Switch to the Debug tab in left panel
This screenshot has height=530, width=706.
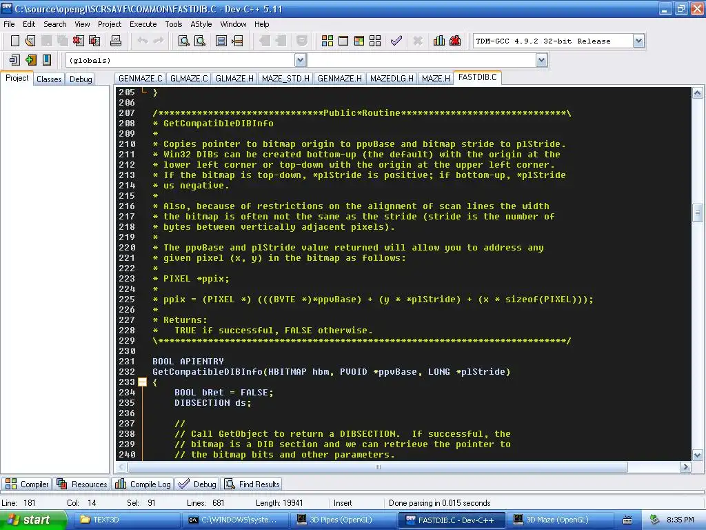pyautogui.click(x=81, y=79)
